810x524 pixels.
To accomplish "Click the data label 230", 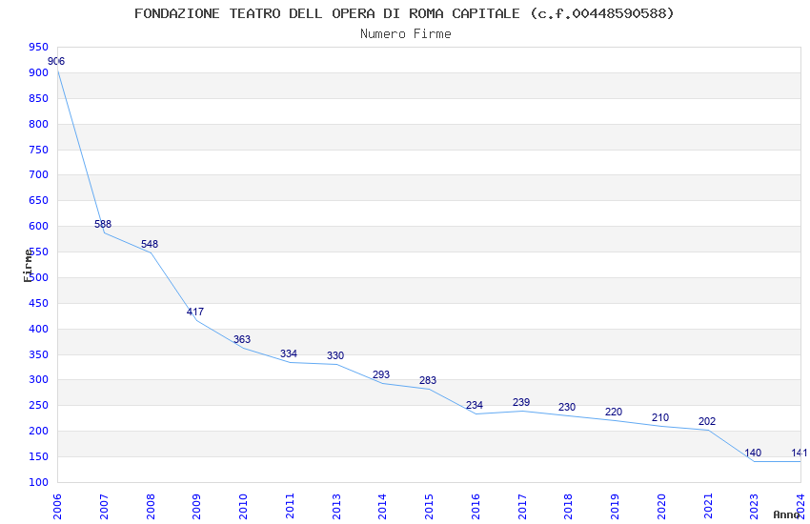I will 567,408.
